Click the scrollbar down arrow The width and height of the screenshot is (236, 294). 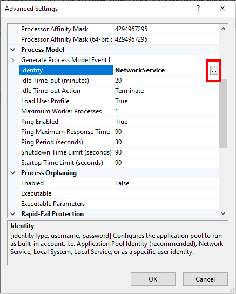pos(223,213)
